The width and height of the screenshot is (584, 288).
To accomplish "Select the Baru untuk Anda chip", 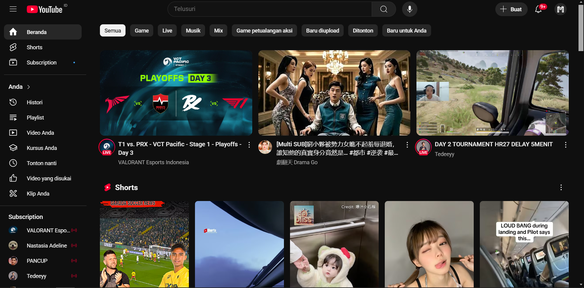I will coord(407,30).
